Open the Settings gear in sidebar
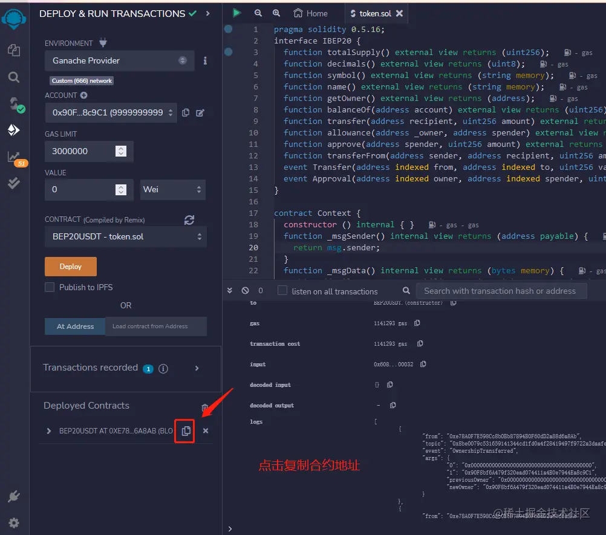The width and height of the screenshot is (606, 535). point(14,523)
